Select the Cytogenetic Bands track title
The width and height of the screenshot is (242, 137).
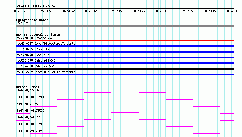(32, 20)
